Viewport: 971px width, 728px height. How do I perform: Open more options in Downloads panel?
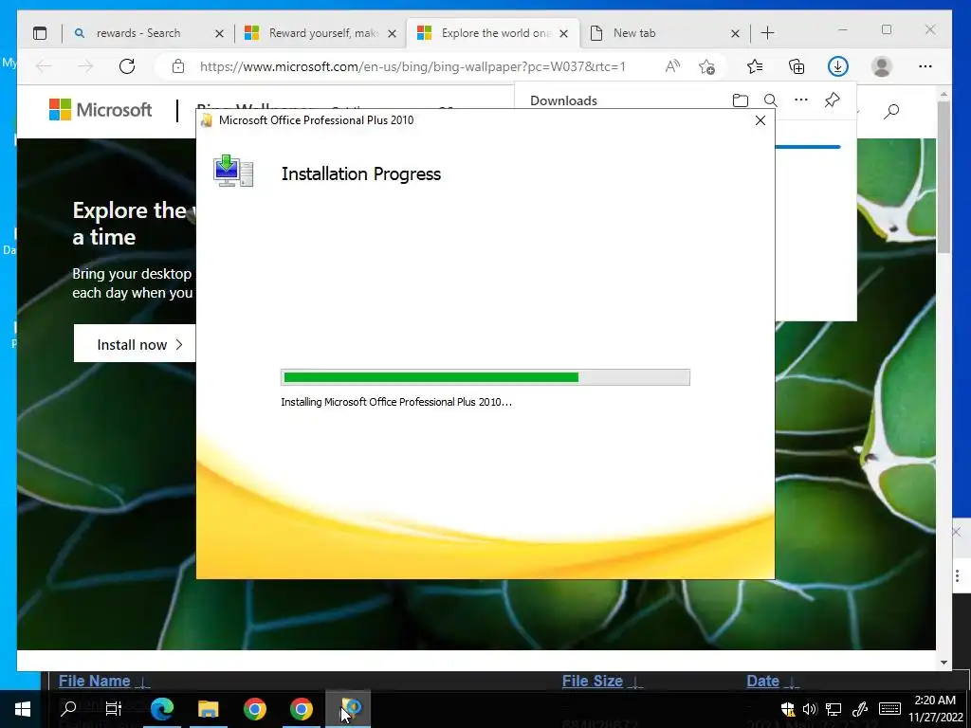pos(800,100)
